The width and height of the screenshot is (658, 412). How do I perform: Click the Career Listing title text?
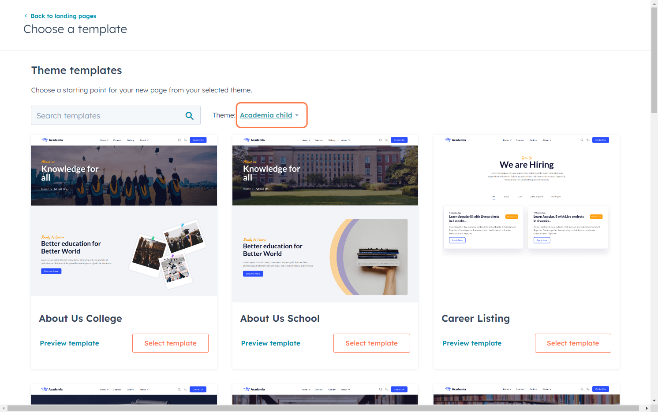475,319
